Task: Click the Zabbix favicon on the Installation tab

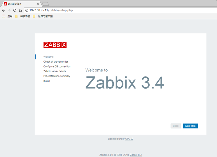Action: [x=6, y=4]
